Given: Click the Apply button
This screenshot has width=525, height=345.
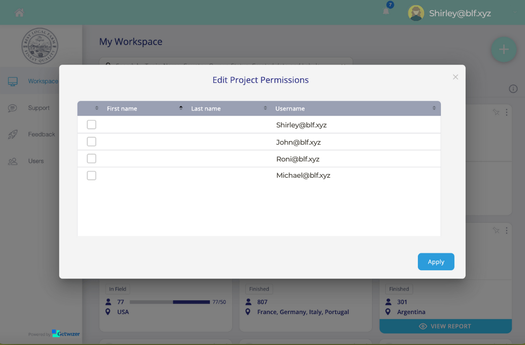Looking at the screenshot, I should point(436,262).
